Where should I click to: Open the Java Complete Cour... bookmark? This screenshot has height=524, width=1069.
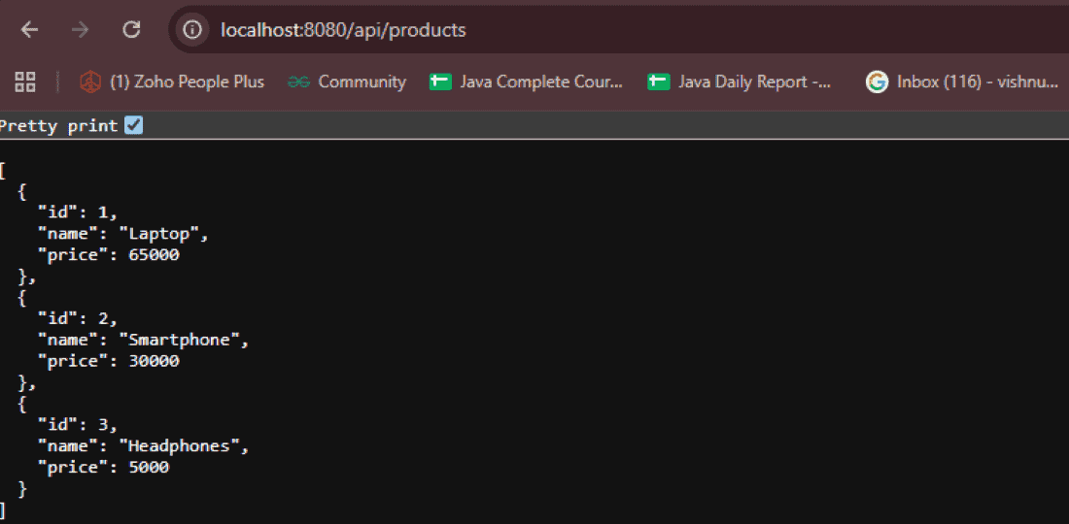pyautogui.click(x=526, y=82)
